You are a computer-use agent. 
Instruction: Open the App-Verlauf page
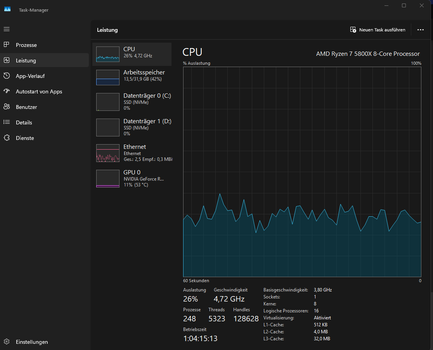45,76
